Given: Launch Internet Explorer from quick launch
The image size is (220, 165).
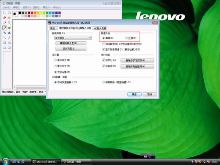Looking at the screenshot, I should 23,162.
